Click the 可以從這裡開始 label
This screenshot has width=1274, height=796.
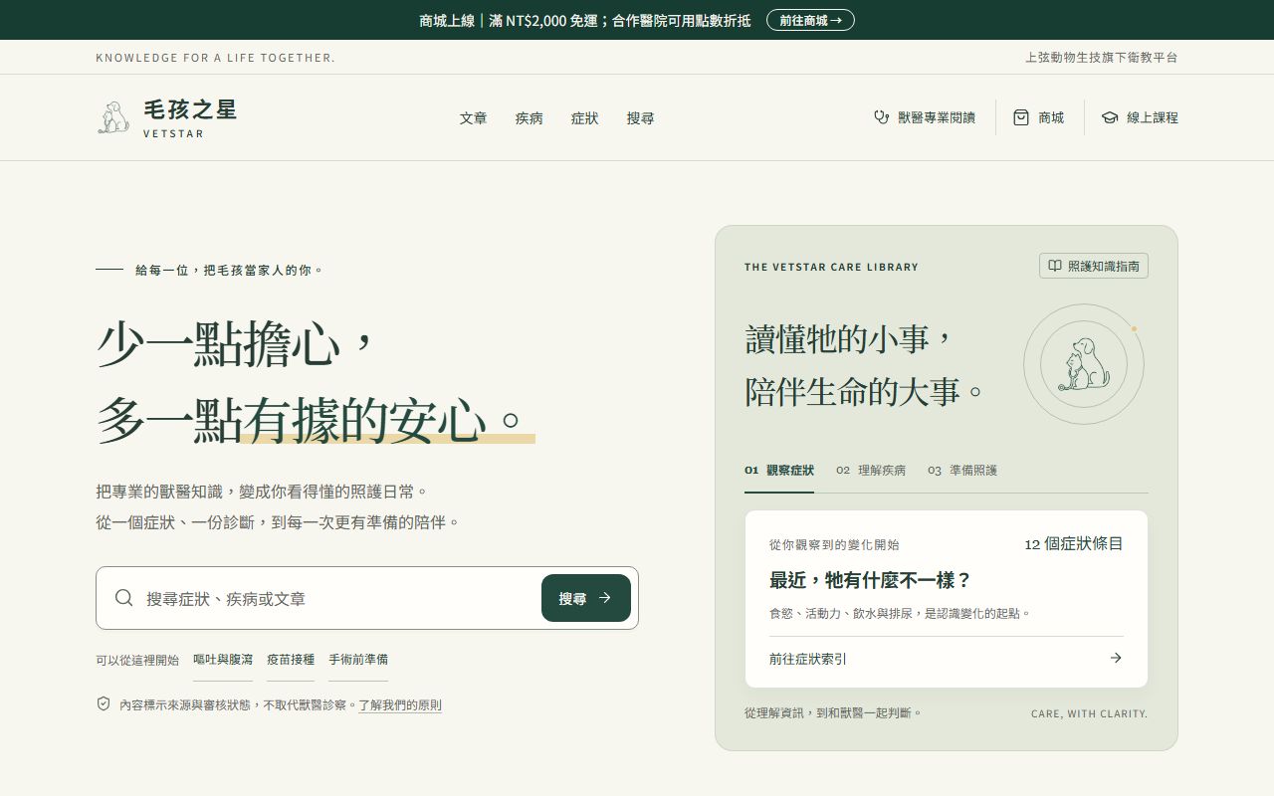(137, 660)
